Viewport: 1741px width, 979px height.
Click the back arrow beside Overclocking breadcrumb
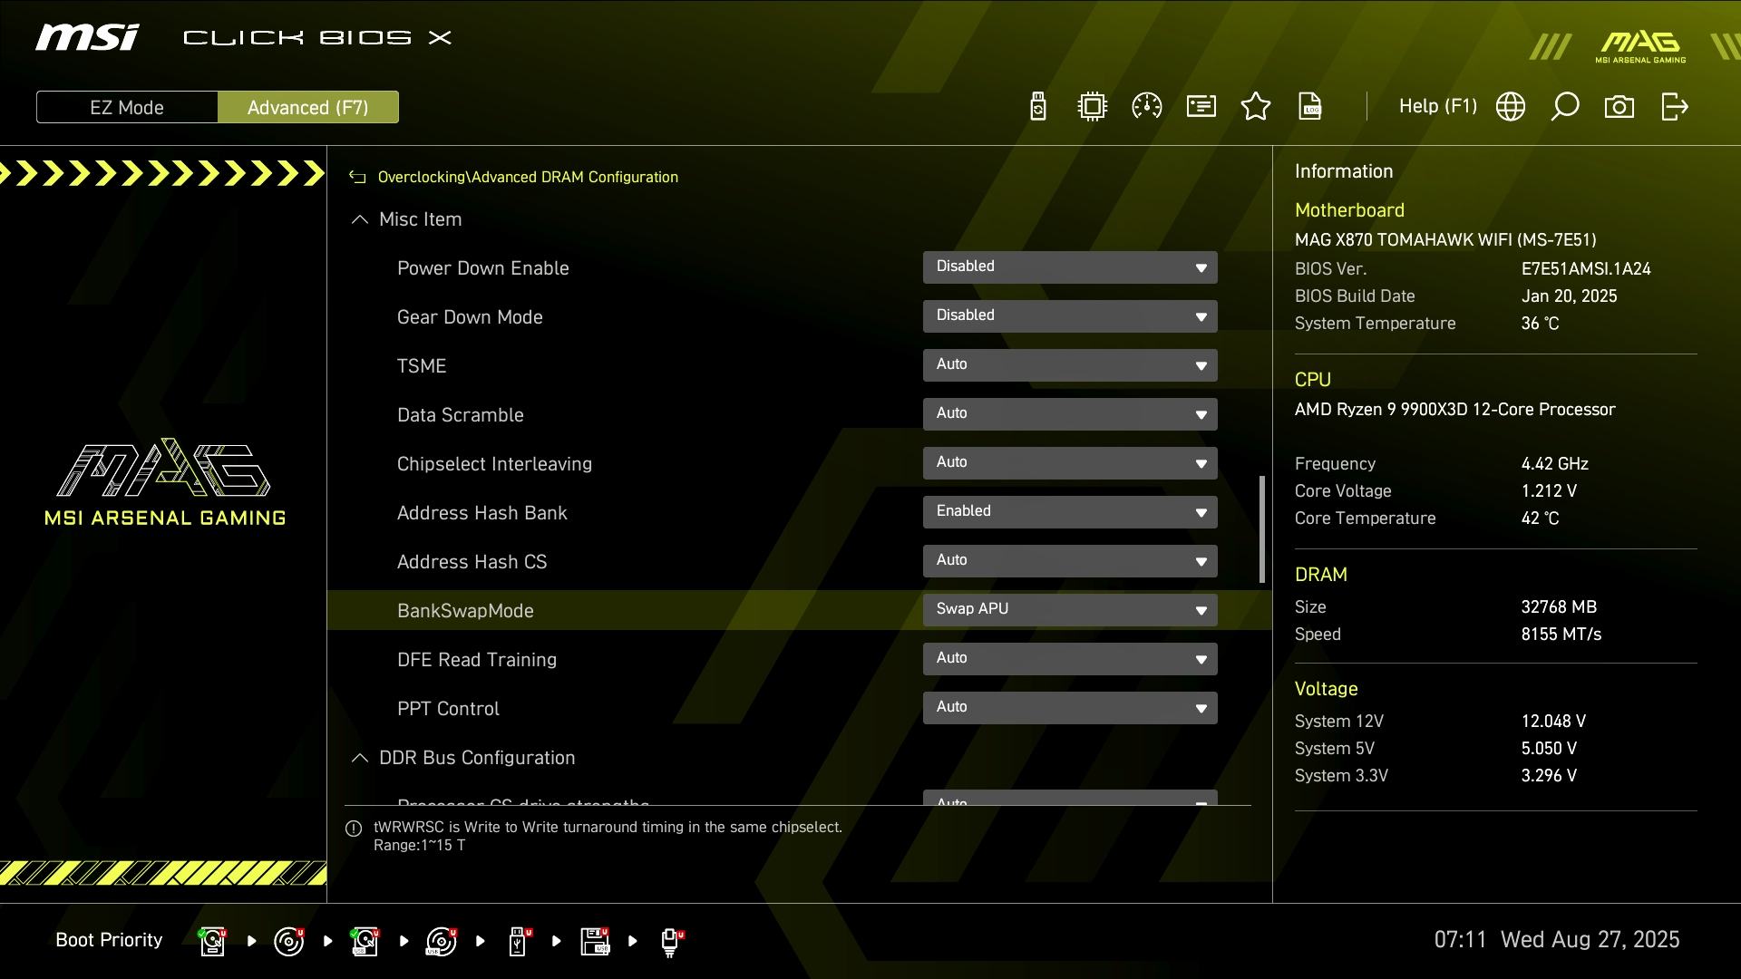pos(357,178)
